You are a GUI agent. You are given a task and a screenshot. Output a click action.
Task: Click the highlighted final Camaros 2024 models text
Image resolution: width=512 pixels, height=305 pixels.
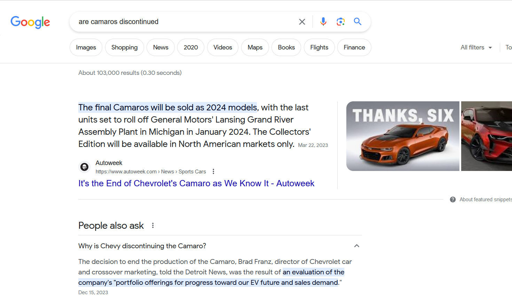pyautogui.click(x=168, y=108)
